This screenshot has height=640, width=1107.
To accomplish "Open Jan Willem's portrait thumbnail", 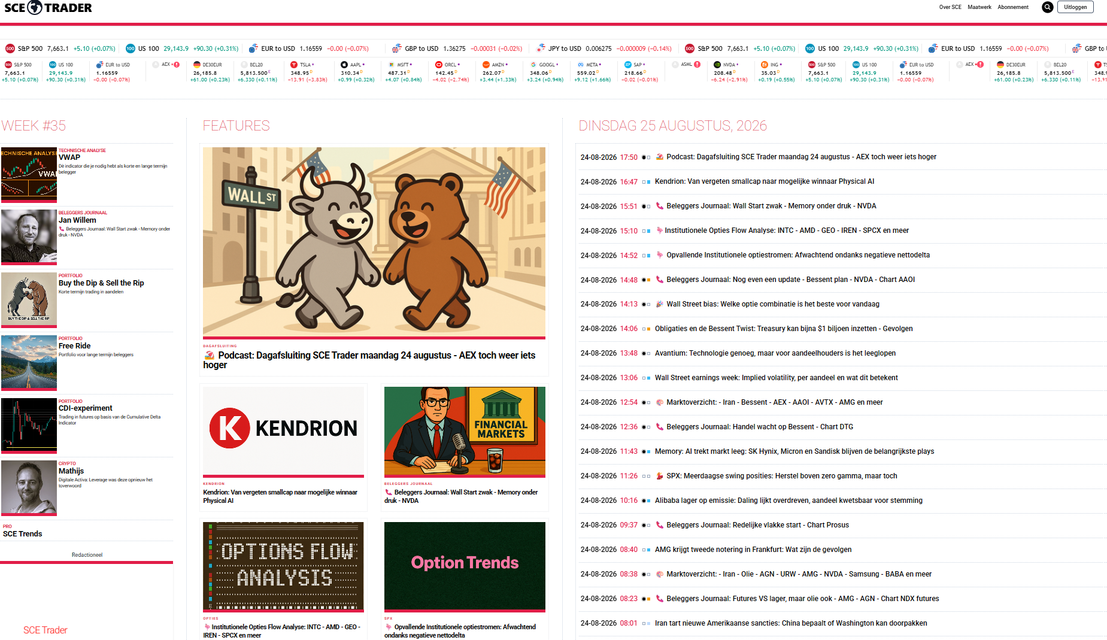I will [29, 237].
